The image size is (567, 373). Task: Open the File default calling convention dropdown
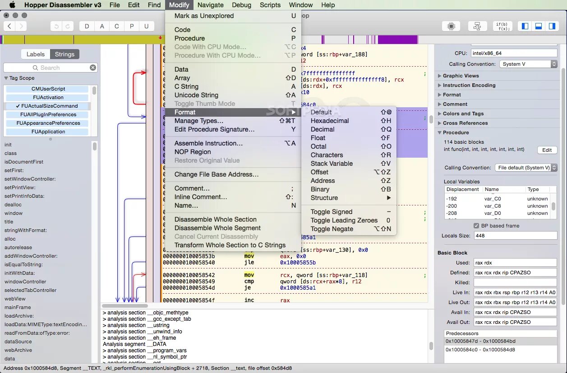[526, 168]
